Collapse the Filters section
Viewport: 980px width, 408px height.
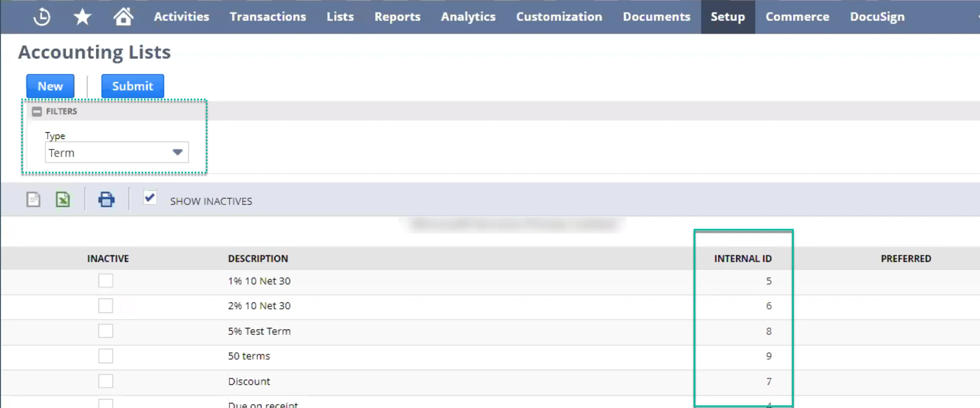(37, 111)
